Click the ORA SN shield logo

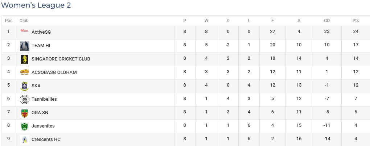(25, 113)
